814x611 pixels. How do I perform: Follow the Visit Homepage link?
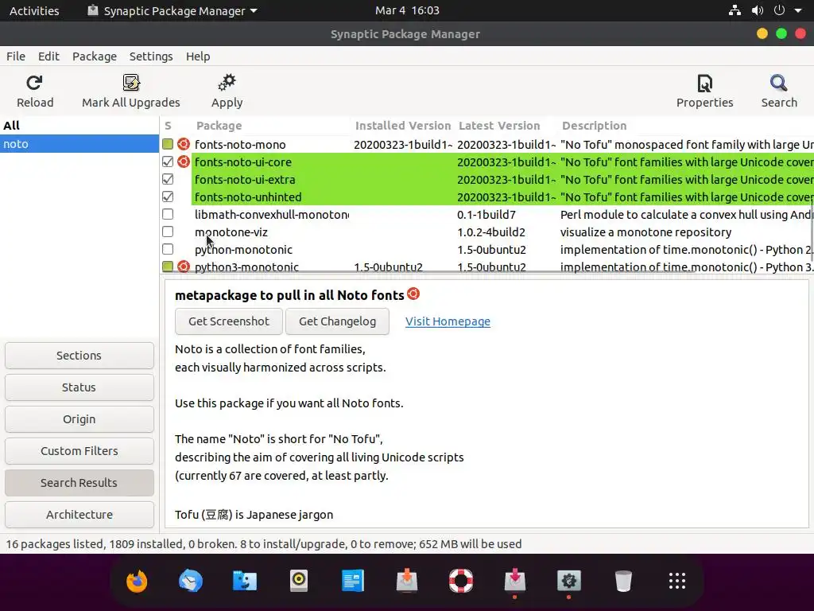pos(448,321)
